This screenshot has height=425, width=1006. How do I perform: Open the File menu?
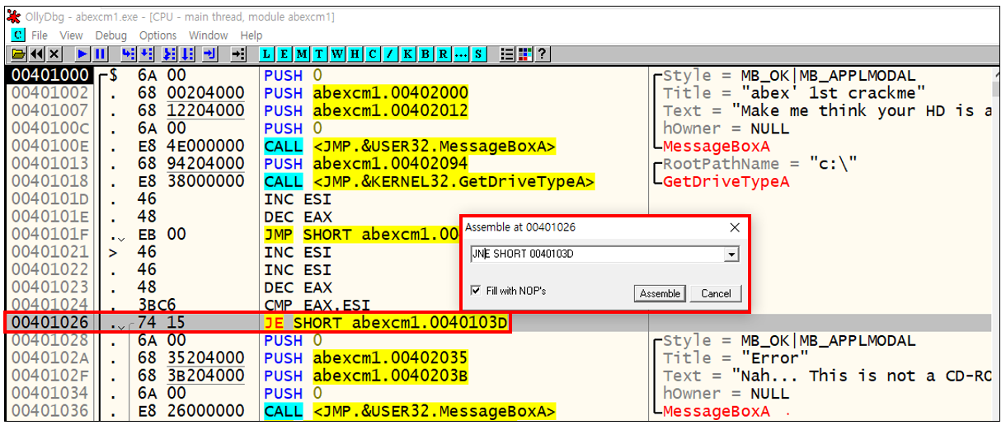(40, 35)
